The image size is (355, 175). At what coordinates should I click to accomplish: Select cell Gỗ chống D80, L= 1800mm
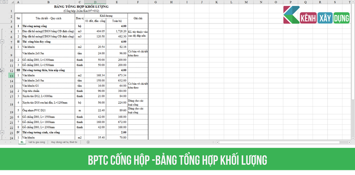click(x=48, y=122)
